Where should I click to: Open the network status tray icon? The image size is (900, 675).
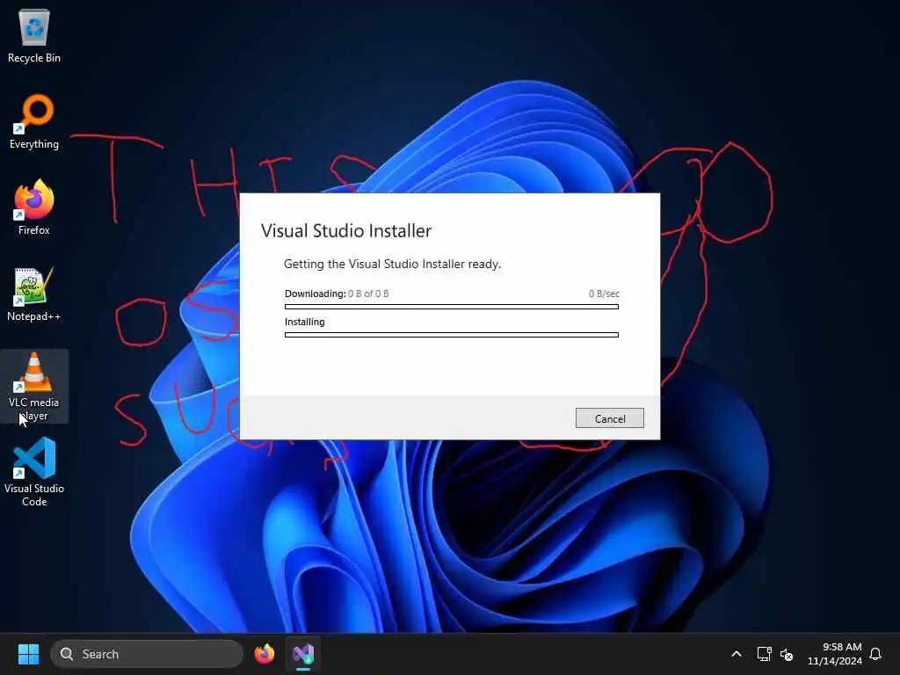764,654
